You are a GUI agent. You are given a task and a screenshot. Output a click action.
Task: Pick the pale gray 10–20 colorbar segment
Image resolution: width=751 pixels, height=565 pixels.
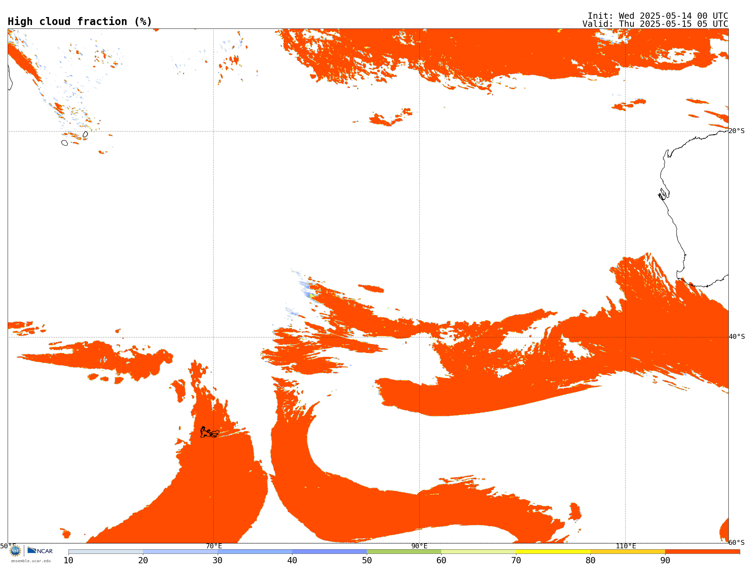106,552
